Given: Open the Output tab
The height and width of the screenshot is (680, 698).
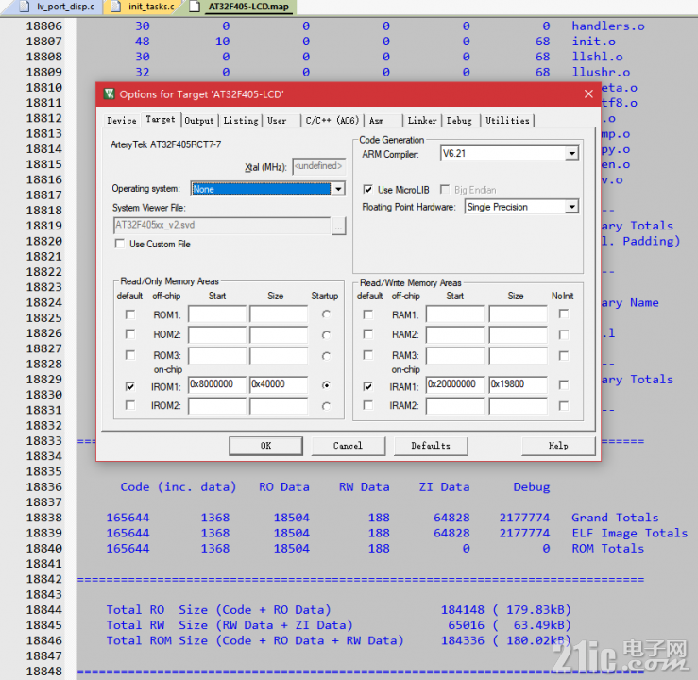Looking at the screenshot, I should click(x=199, y=121).
